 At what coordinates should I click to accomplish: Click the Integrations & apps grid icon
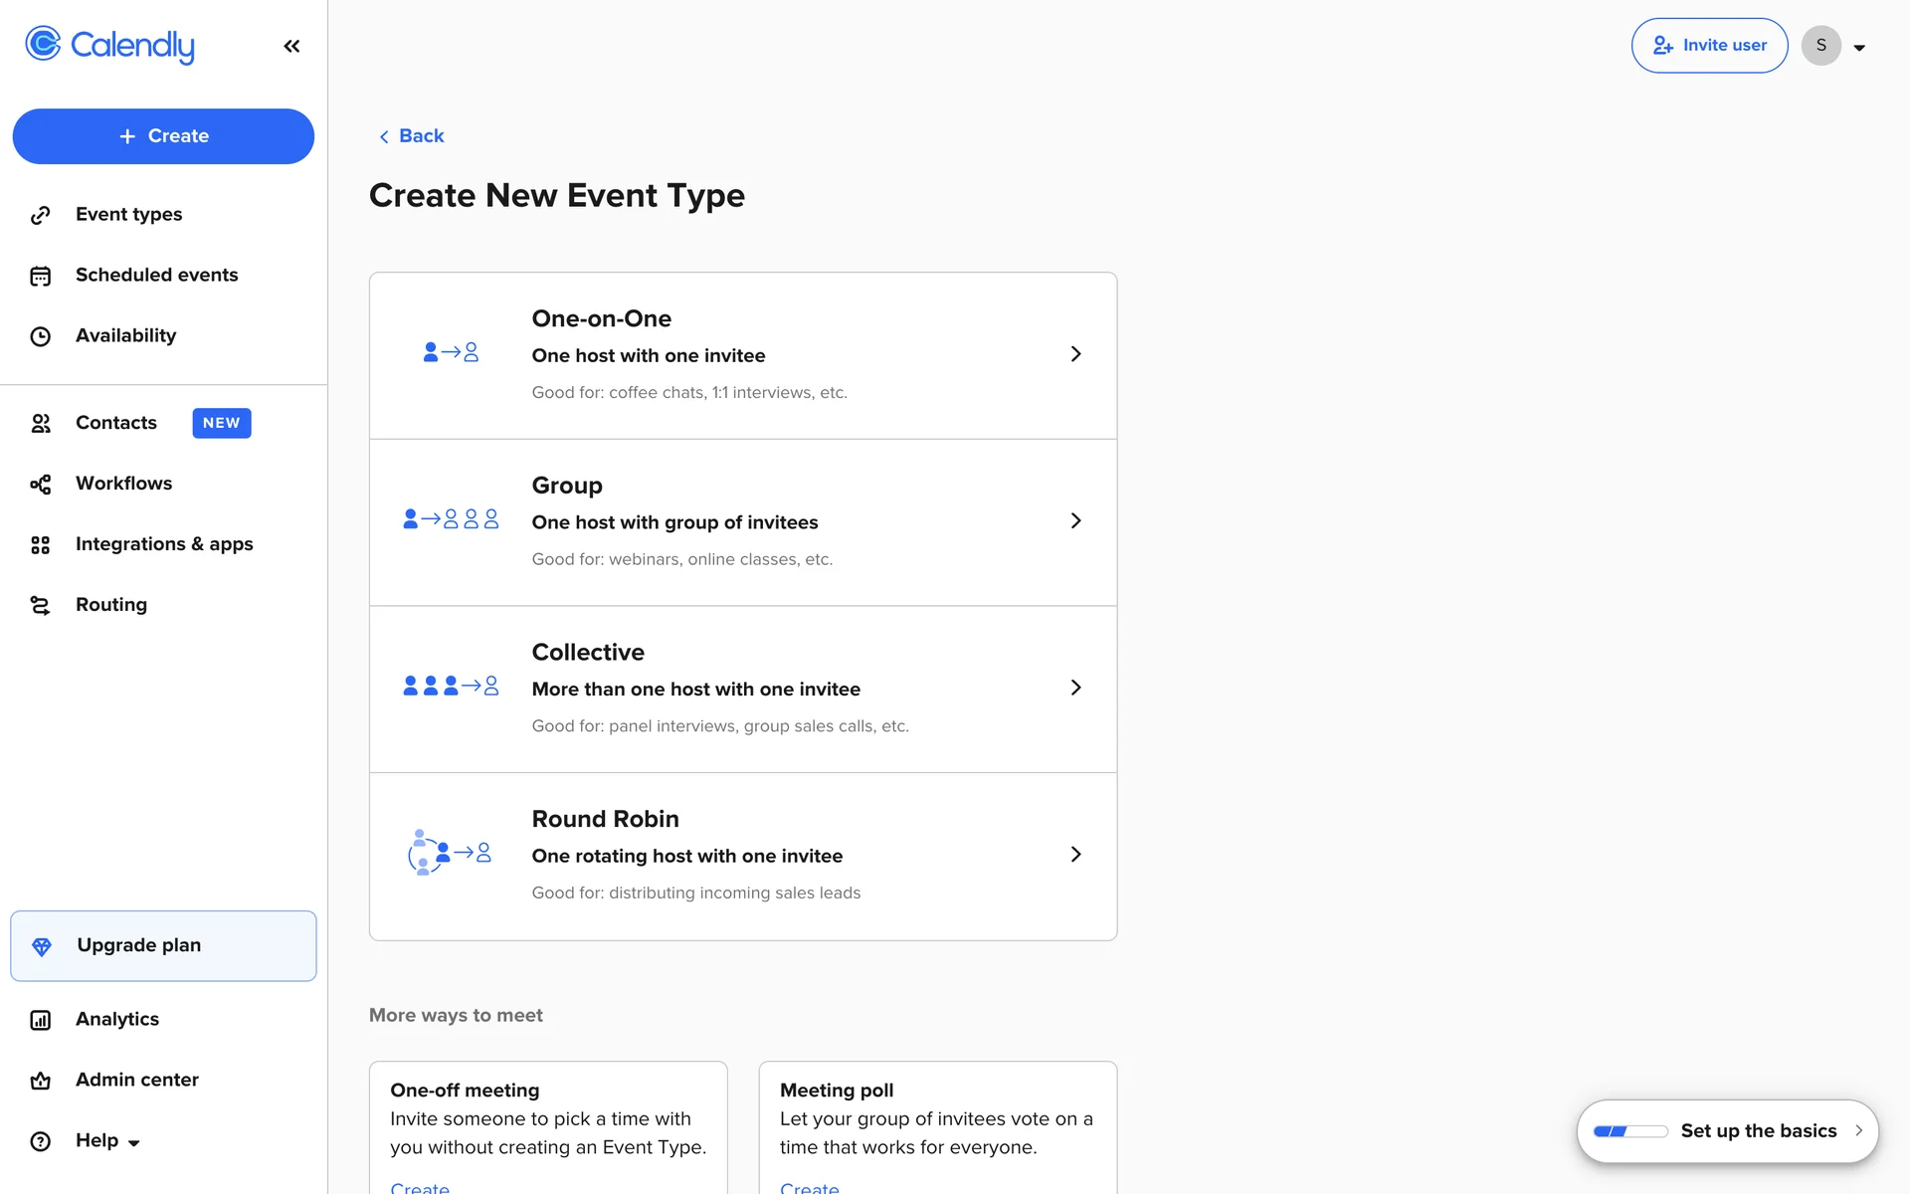click(40, 545)
